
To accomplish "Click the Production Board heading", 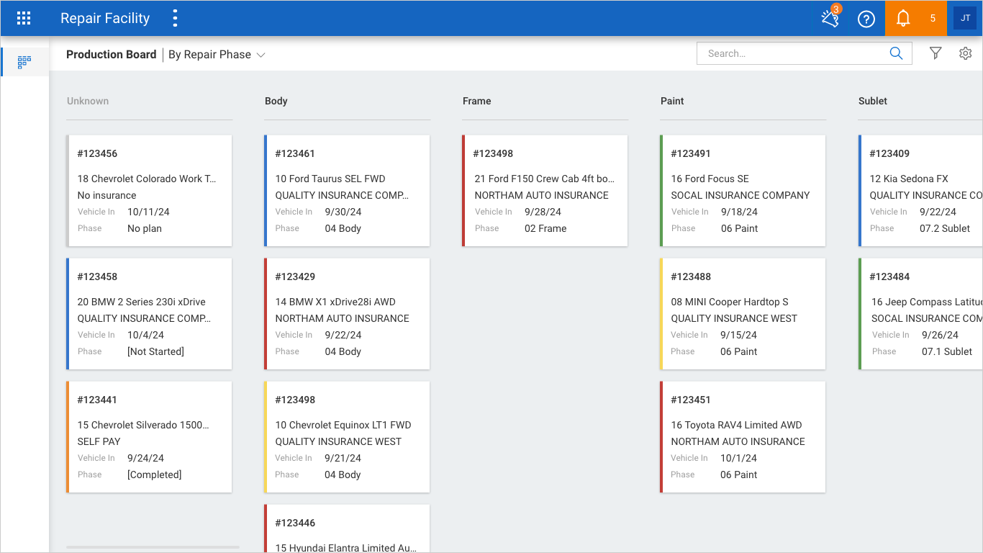I will pyautogui.click(x=111, y=55).
